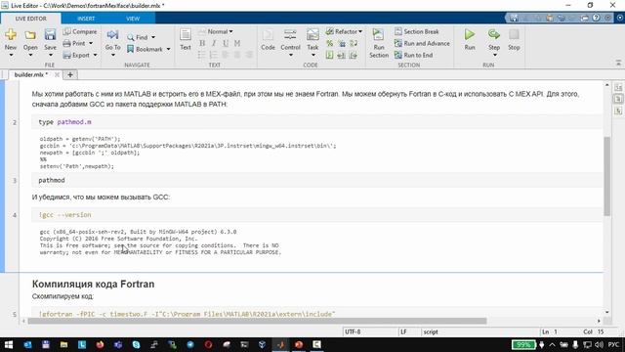Click the 'Компиляция кода Fortran' heading
This screenshot has height=352, width=625.
tap(94, 285)
